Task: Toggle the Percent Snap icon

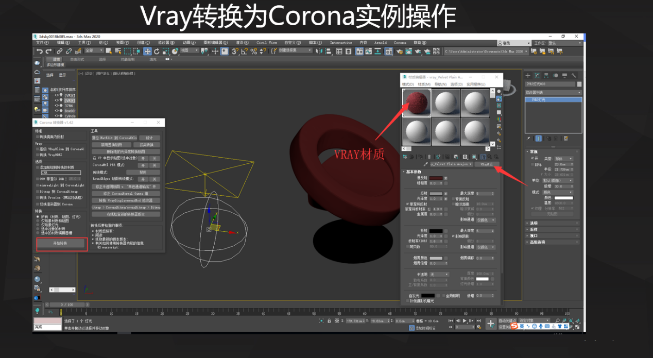Action: [x=252, y=51]
